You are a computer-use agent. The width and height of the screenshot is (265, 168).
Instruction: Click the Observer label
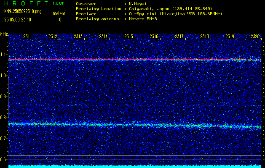[x=86, y=4]
